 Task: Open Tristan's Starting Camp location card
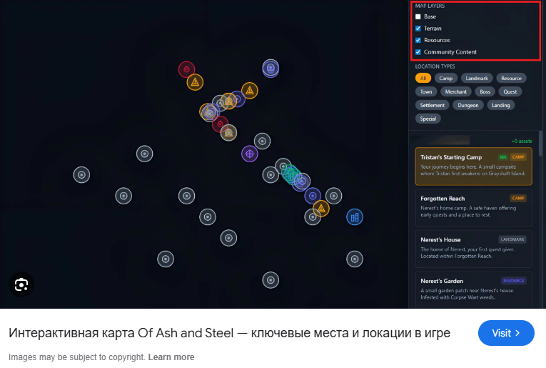474,166
